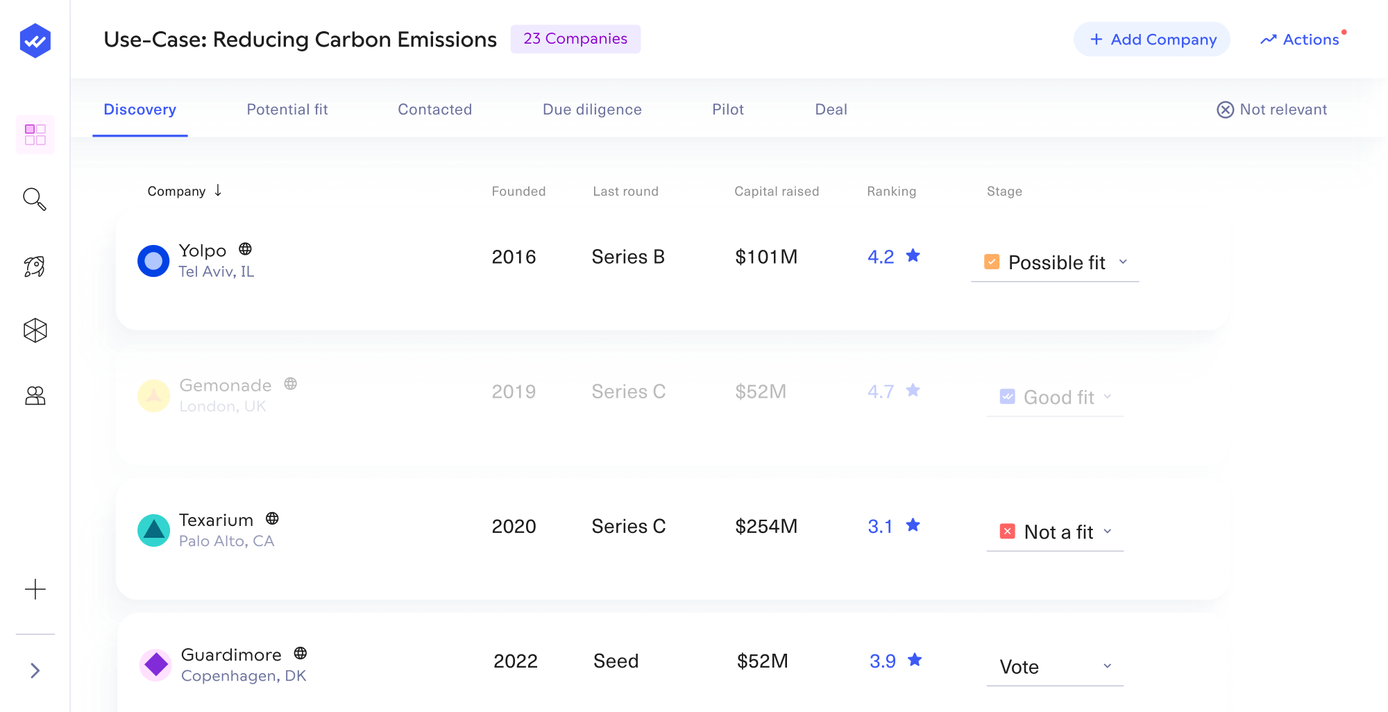Select the search icon in the sidebar
Image resolution: width=1388 pixels, height=712 pixels.
[35, 200]
